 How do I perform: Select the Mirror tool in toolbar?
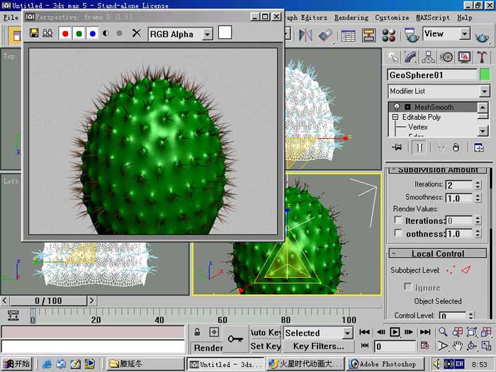click(305, 35)
